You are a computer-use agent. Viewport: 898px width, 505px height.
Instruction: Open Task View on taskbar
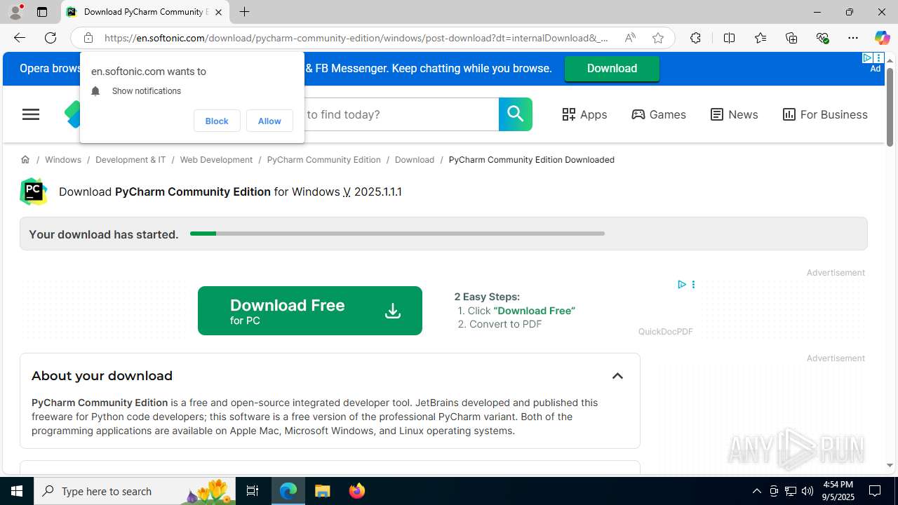pos(253,491)
